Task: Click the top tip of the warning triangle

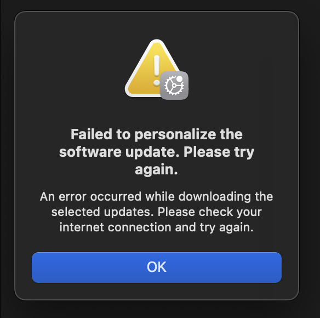Action: point(157,42)
